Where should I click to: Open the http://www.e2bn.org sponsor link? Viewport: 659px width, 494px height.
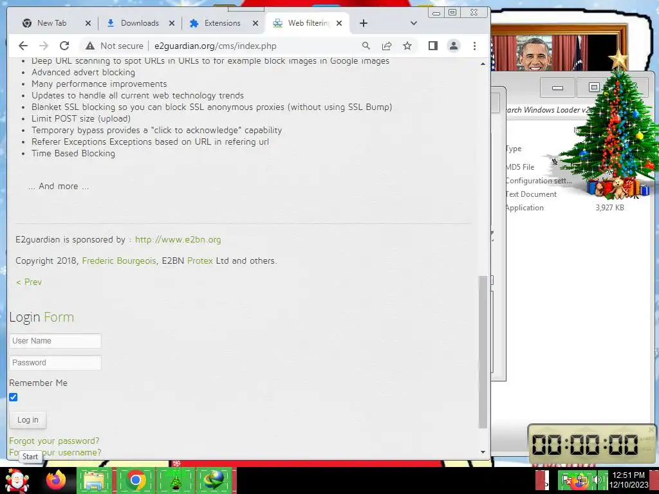pos(178,239)
